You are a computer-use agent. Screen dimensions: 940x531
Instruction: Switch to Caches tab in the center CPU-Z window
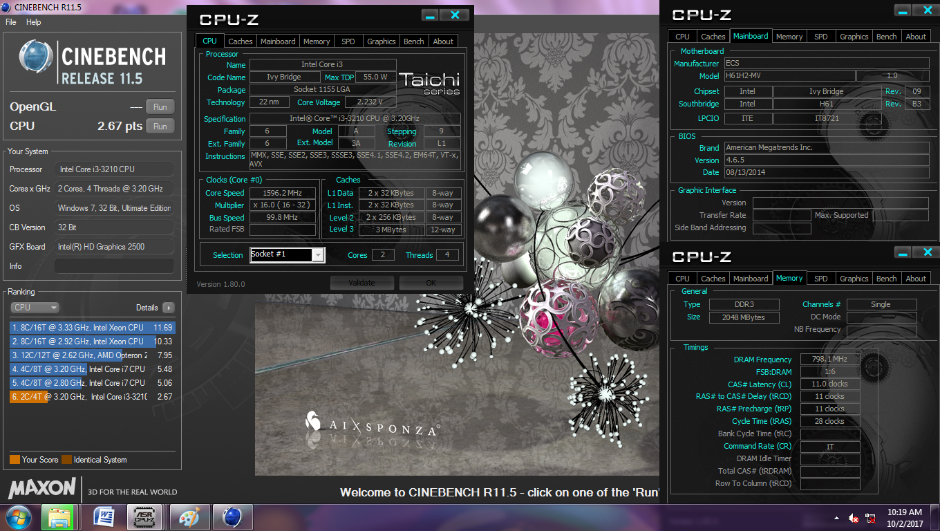click(241, 41)
